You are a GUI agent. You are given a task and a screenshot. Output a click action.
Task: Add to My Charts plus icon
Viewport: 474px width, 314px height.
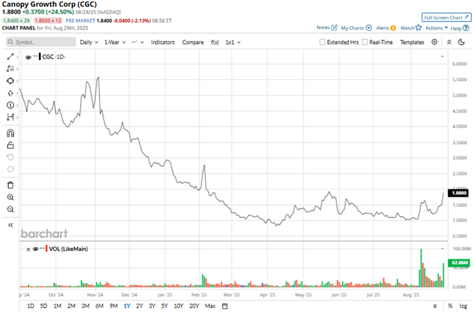click(369, 28)
